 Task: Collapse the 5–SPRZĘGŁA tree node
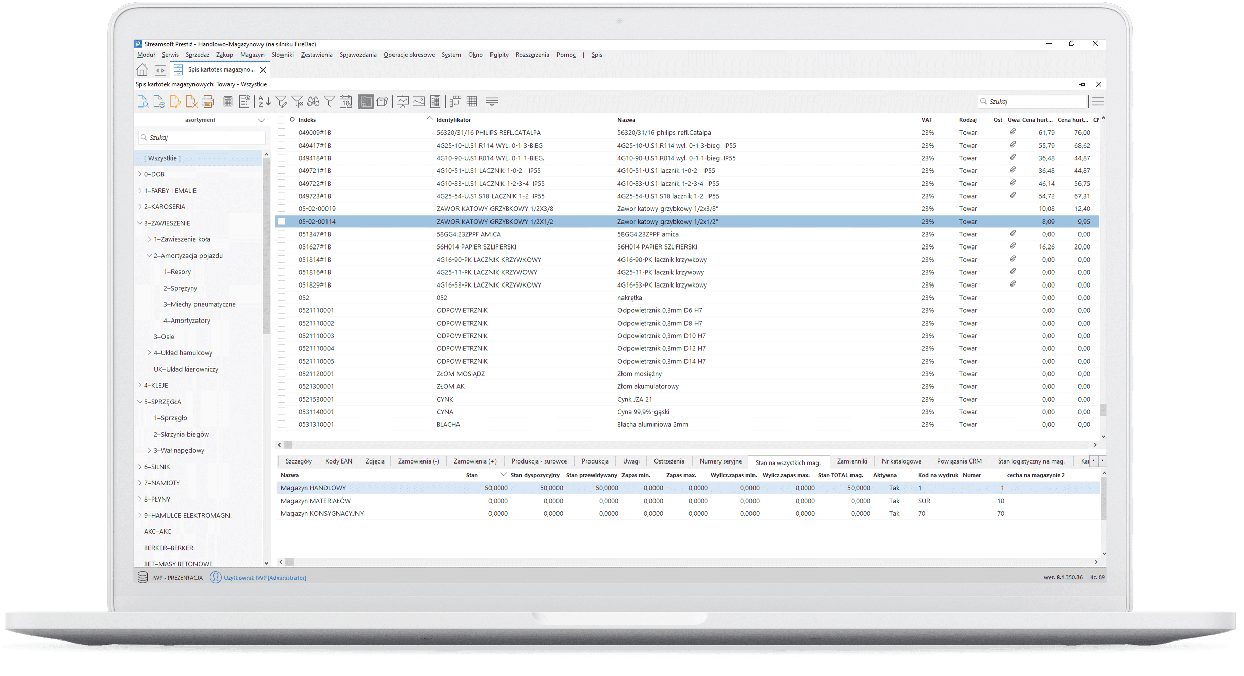coord(140,401)
